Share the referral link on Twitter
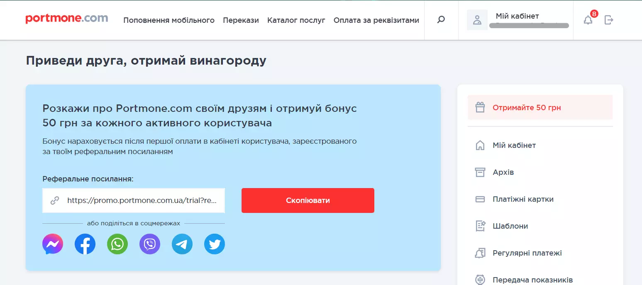The height and width of the screenshot is (285, 642). [214, 244]
